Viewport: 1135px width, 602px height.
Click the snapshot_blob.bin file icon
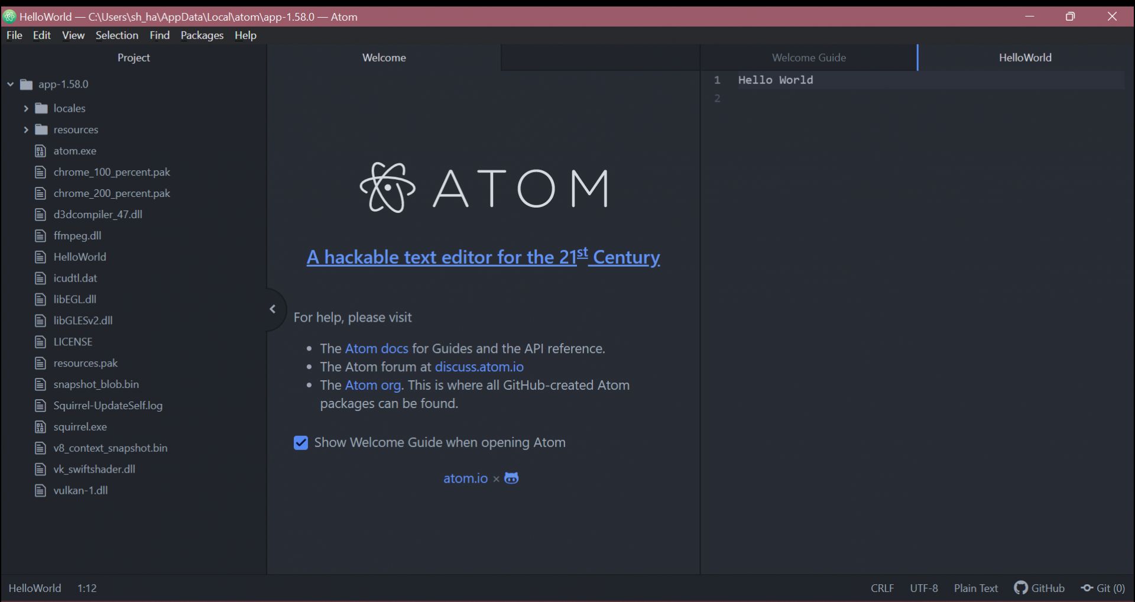coord(40,384)
